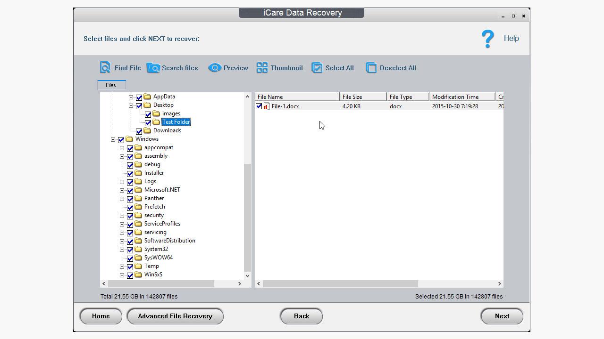The height and width of the screenshot is (339, 604).
Task: Open Help using the question mark icon
Action: click(x=487, y=39)
